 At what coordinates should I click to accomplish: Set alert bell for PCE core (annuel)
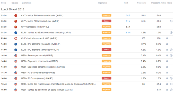point(167,78)
